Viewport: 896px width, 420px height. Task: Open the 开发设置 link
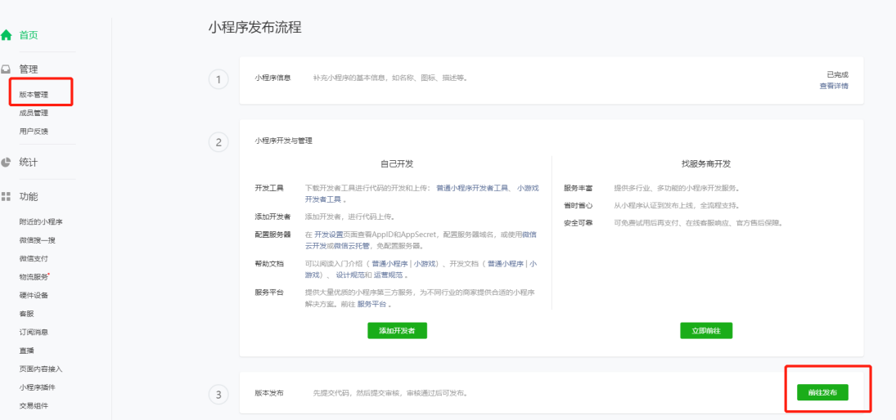click(x=329, y=234)
